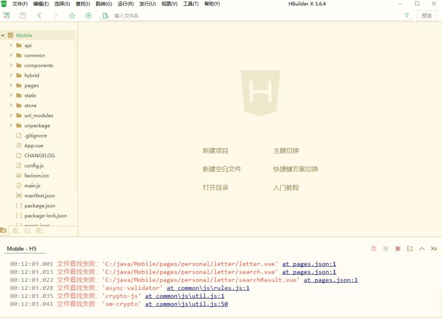Click 新建空白文件 on the welcome page
Screen dimensions: 442x318
coord(222,169)
